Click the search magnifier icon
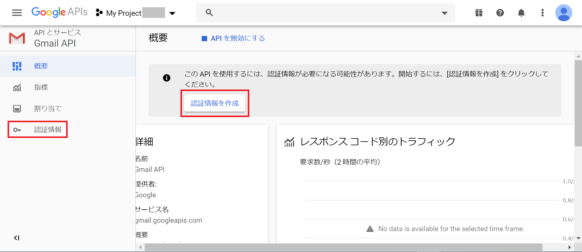This screenshot has width=582, height=252. (x=209, y=13)
